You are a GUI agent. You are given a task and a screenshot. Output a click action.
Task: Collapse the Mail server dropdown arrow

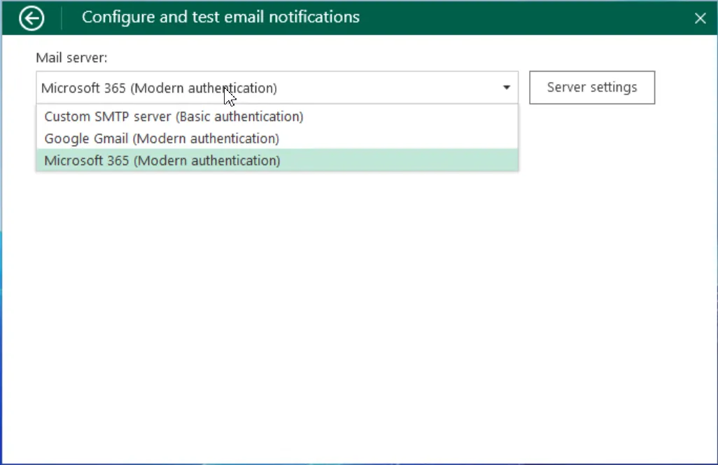tap(506, 88)
